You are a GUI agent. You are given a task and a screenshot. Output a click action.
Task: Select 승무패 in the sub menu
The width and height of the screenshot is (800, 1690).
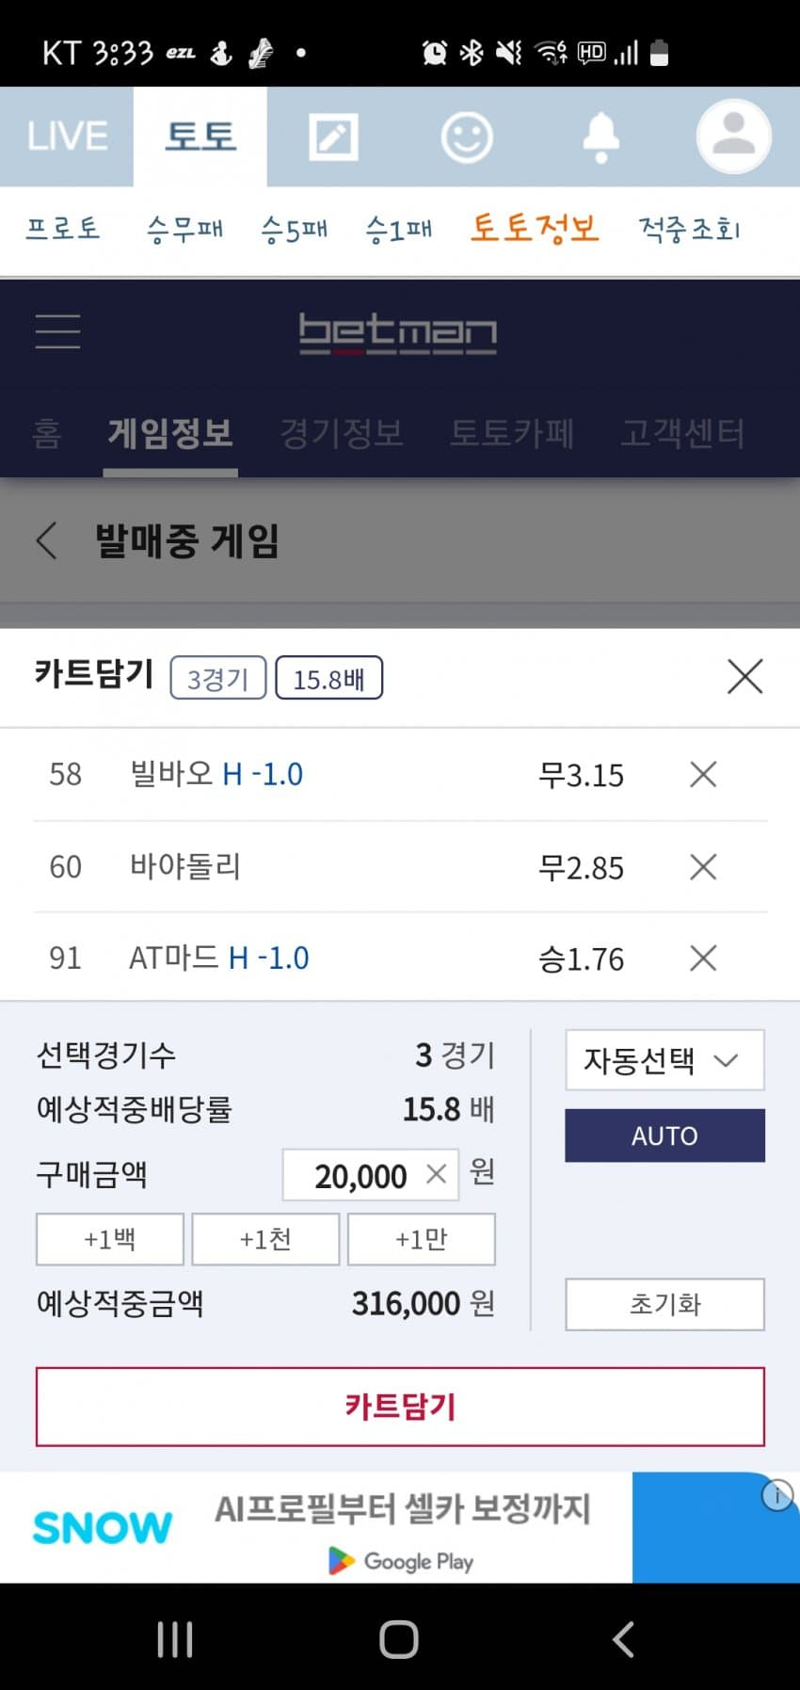click(x=184, y=229)
